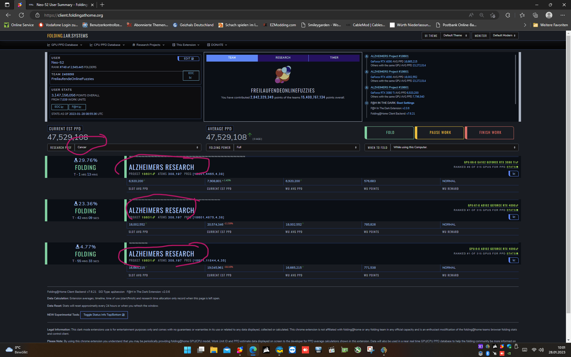Open the UI Theme dropdown
571x357 pixels.
(x=455, y=35)
